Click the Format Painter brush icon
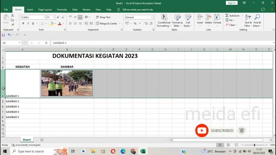Screen dimensions: 276x155 (x=13, y=25)
